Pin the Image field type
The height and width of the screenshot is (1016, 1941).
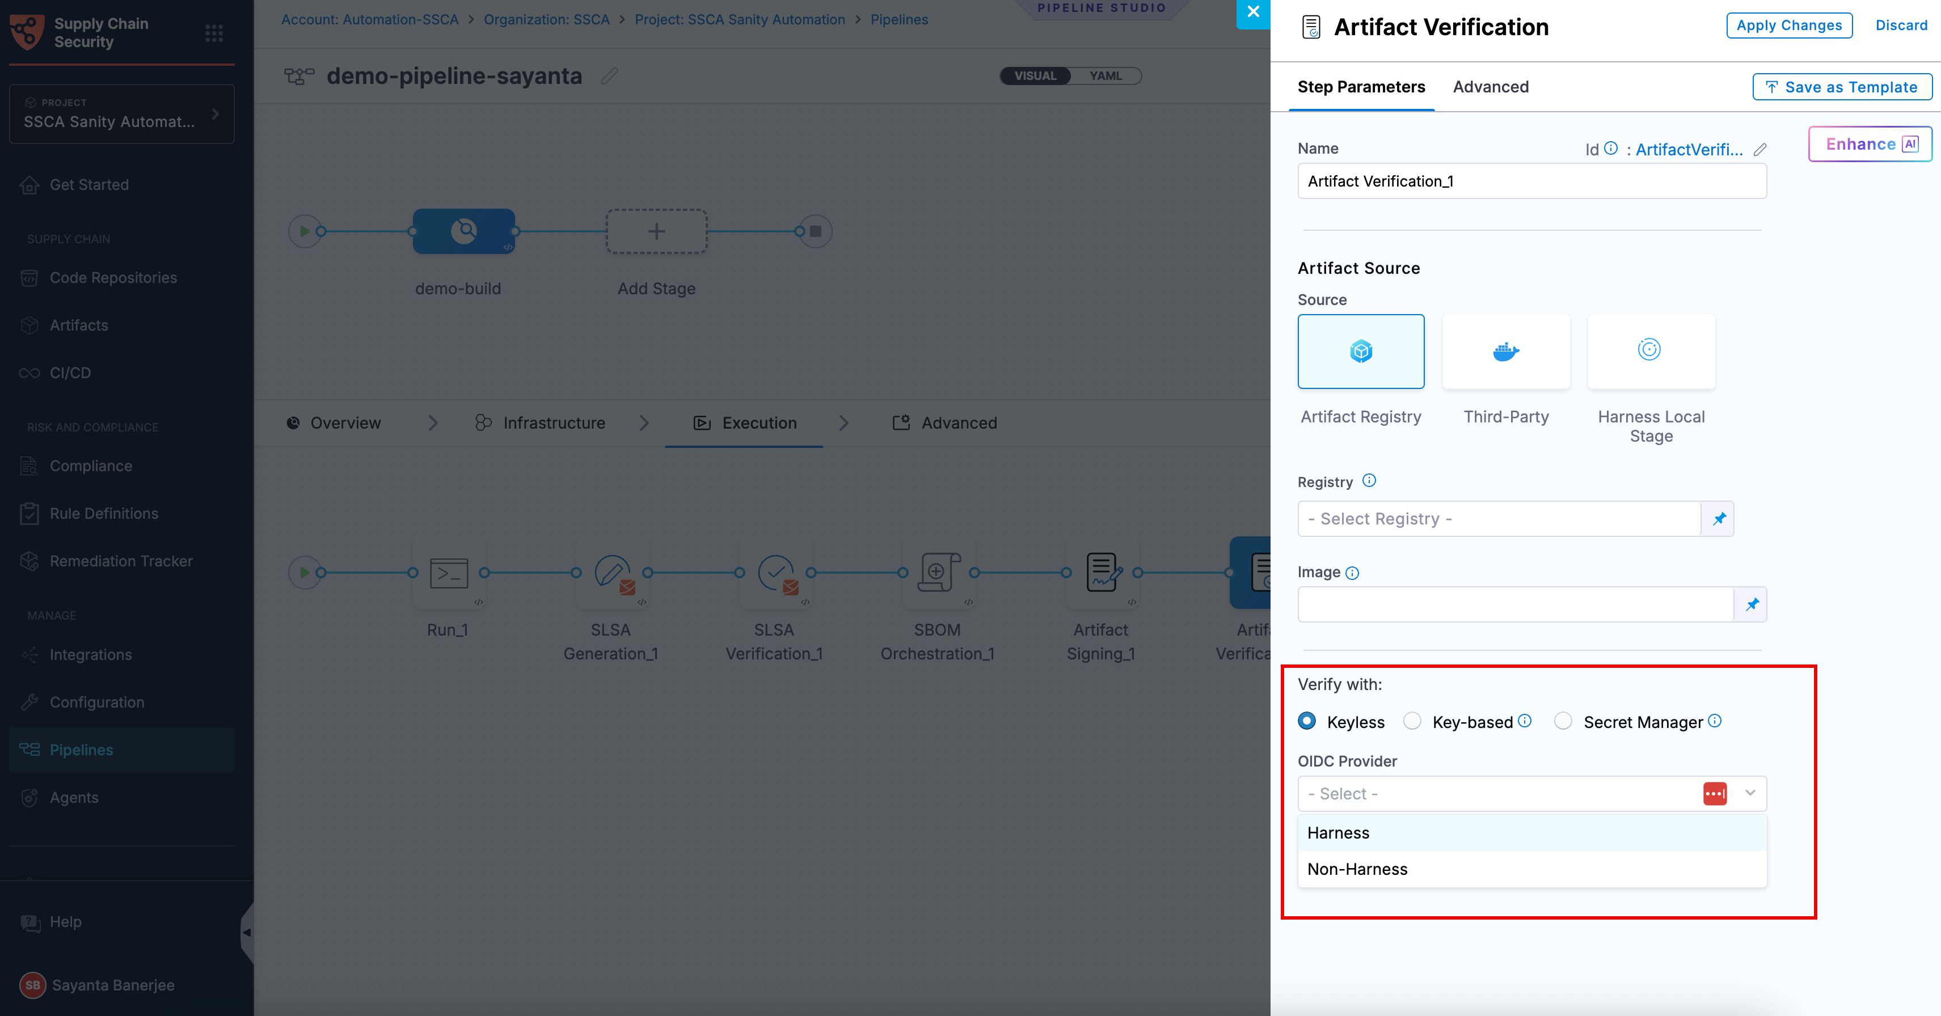1752,604
